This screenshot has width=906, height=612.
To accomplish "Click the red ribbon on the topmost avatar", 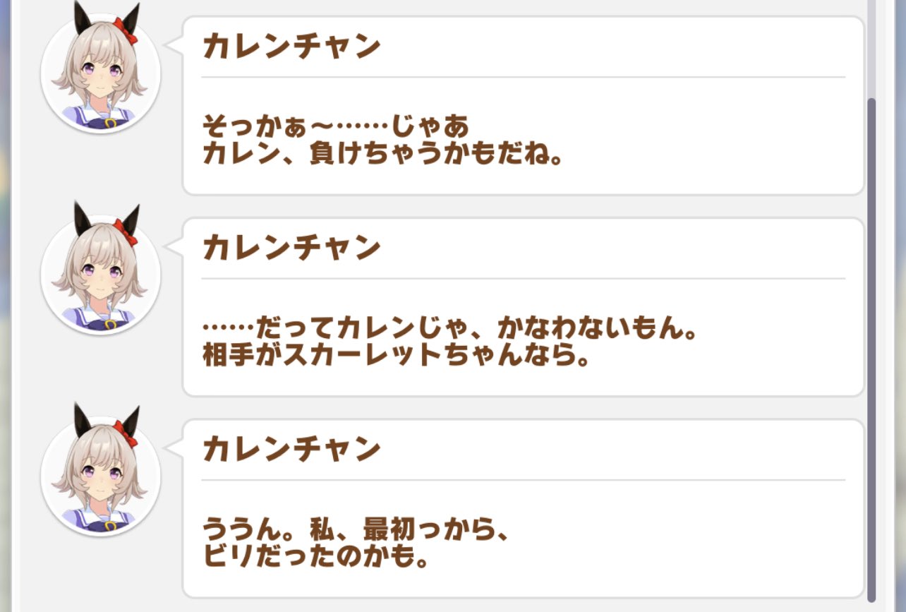I will click(128, 30).
